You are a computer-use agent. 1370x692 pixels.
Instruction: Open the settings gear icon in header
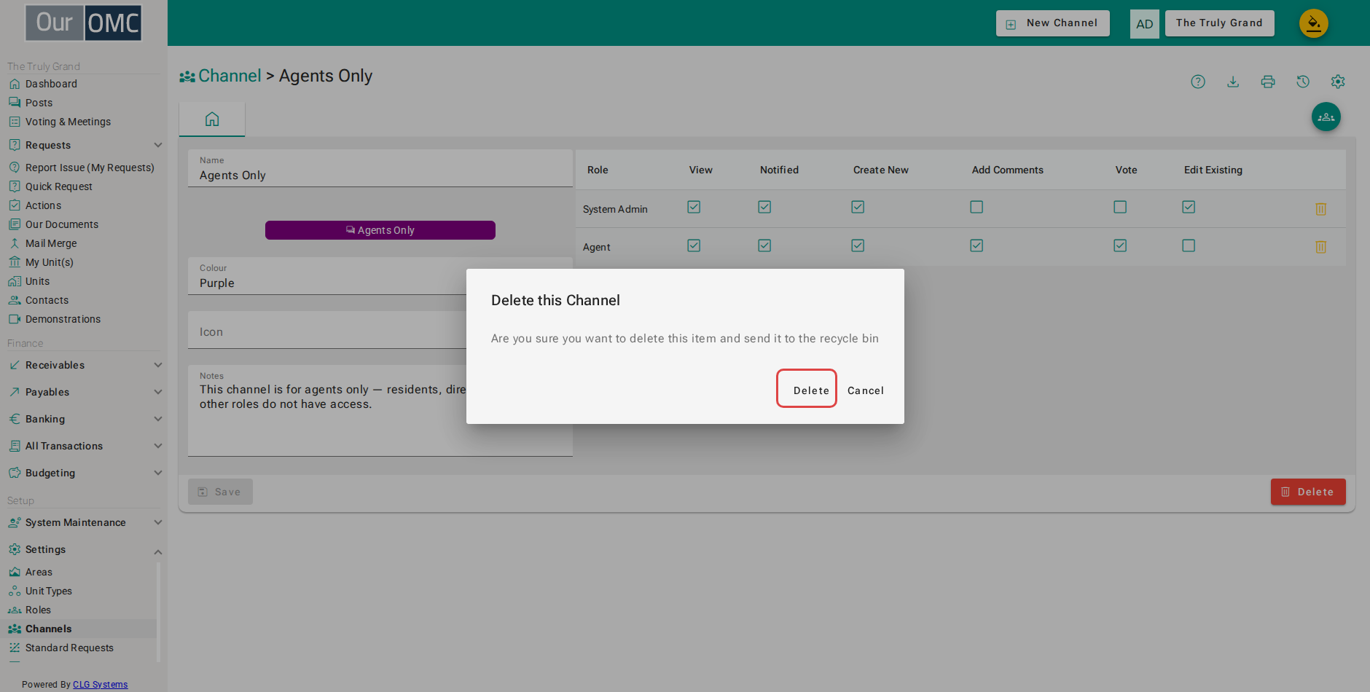[1338, 82]
